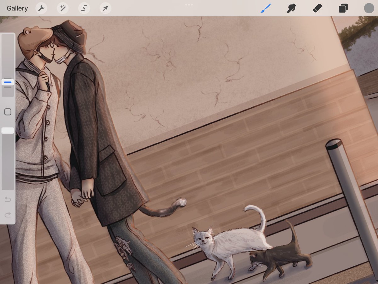Open the Layers panel
This screenshot has width=378, height=284.
[x=343, y=8]
